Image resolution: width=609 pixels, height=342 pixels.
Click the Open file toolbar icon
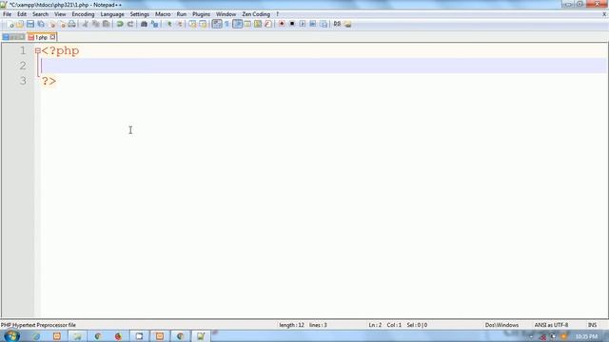click(20, 24)
